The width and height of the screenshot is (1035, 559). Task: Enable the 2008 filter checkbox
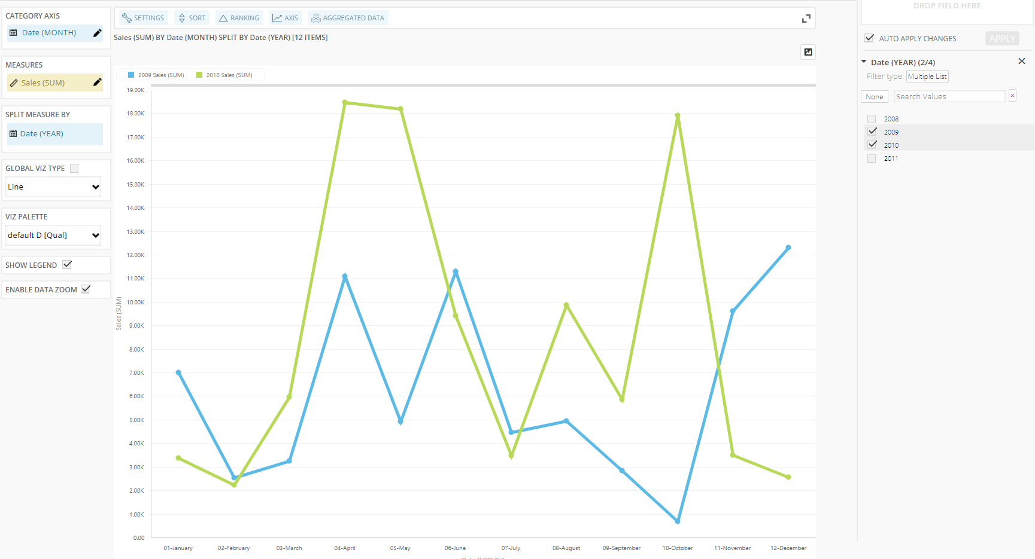click(x=872, y=118)
